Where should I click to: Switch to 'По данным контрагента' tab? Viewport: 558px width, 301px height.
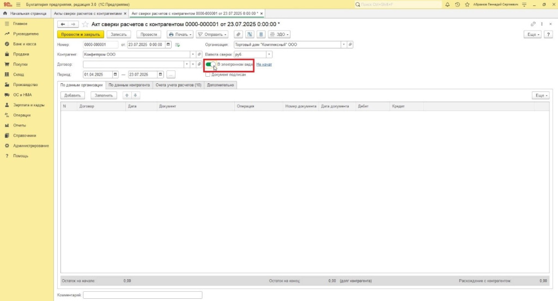click(x=129, y=85)
